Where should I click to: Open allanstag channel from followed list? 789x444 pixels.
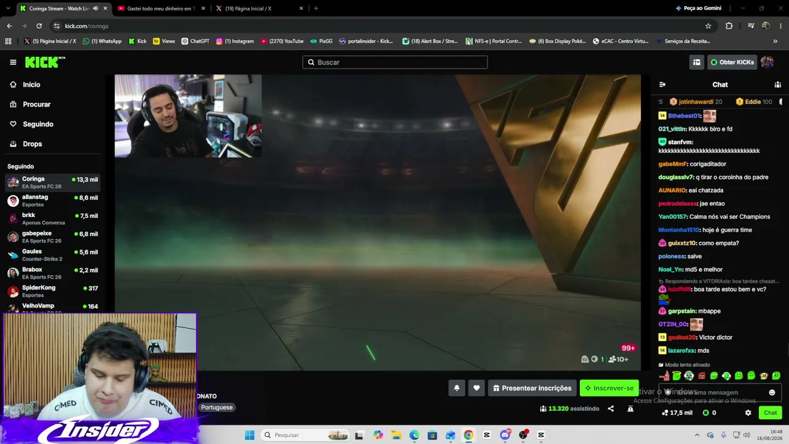52,200
